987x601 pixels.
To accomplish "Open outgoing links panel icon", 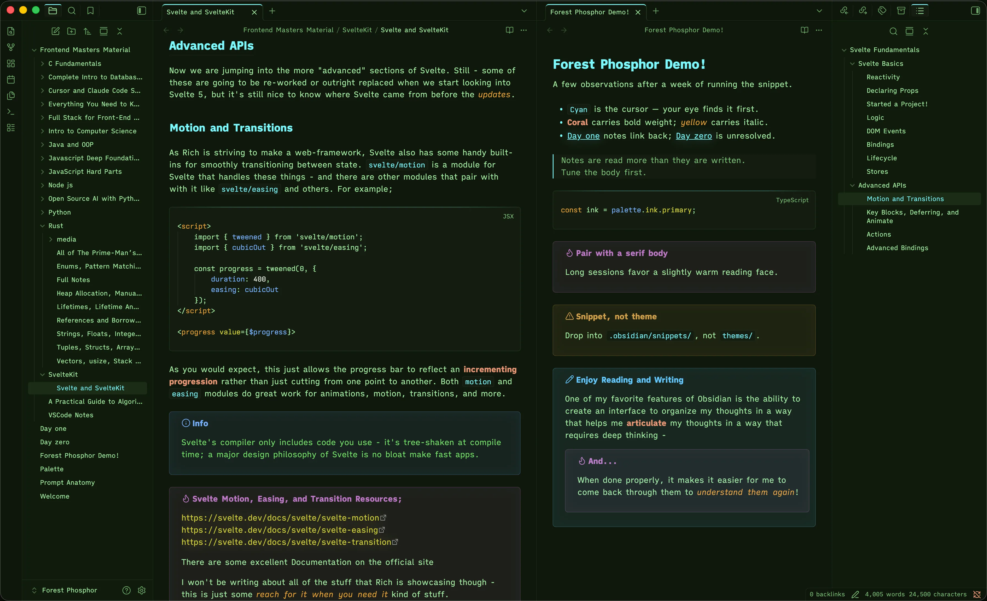I will pyautogui.click(x=863, y=11).
